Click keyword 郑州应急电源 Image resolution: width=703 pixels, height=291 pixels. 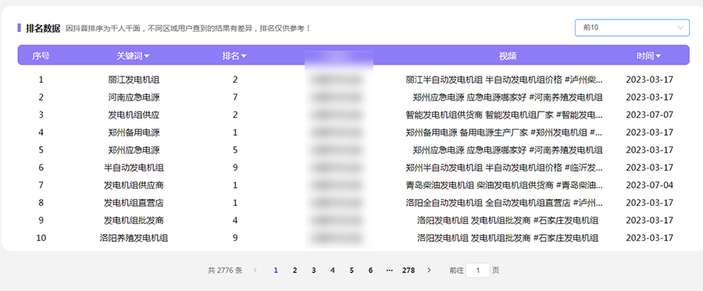tap(134, 150)
